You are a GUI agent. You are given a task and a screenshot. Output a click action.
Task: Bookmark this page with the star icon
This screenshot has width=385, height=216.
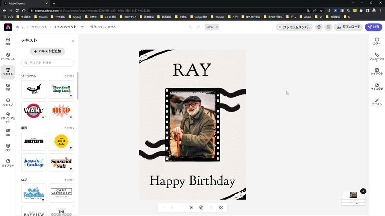pos(321,11)
